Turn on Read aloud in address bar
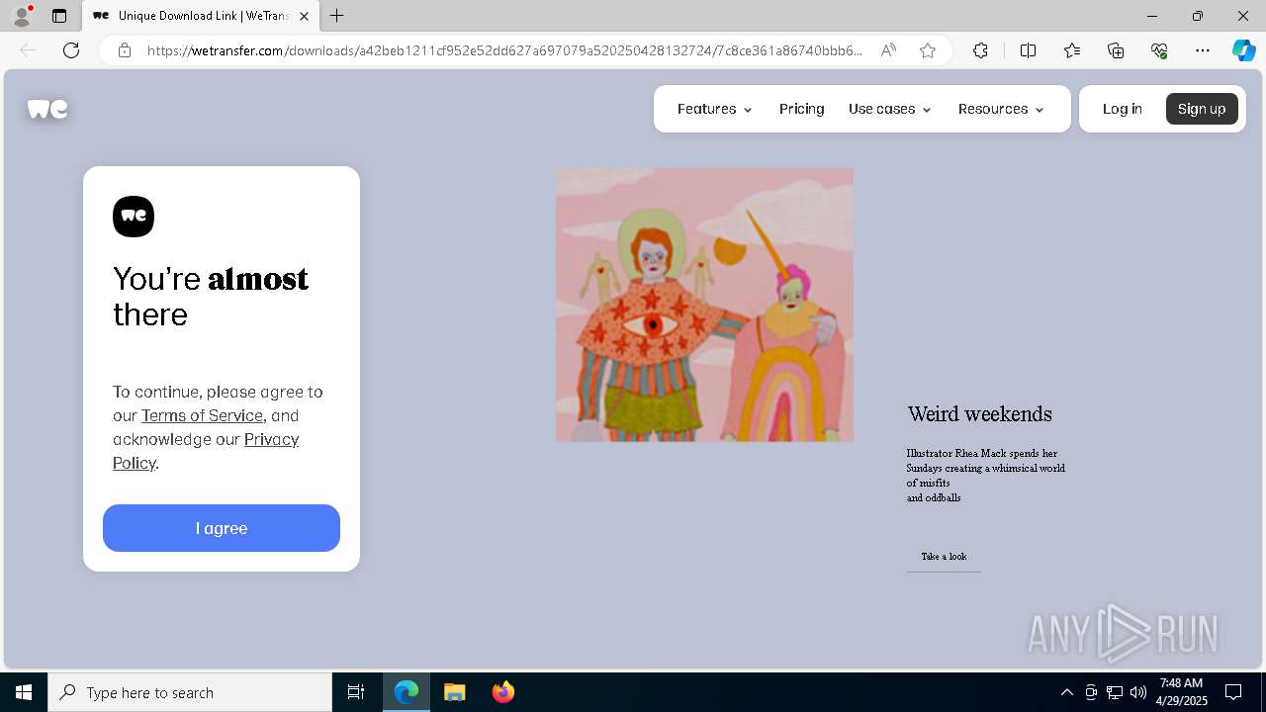 click(888, 50)
